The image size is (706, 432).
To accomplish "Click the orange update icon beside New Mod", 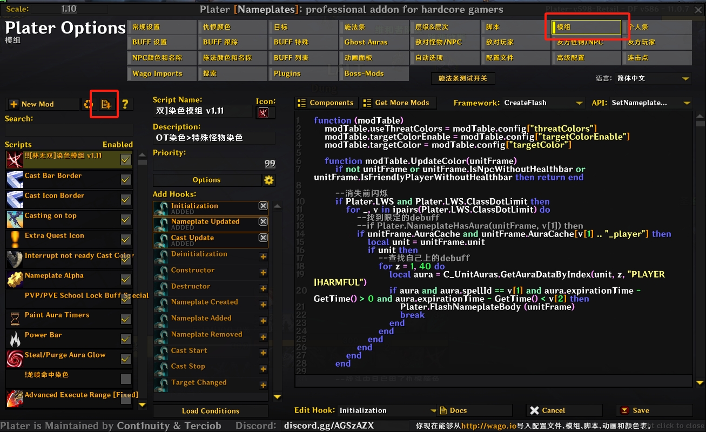I will tap(88, 104).
